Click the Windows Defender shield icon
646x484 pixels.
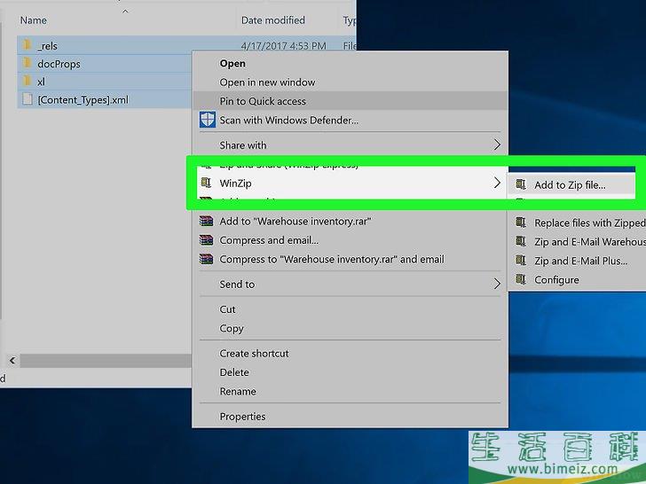tap(207, 120)
